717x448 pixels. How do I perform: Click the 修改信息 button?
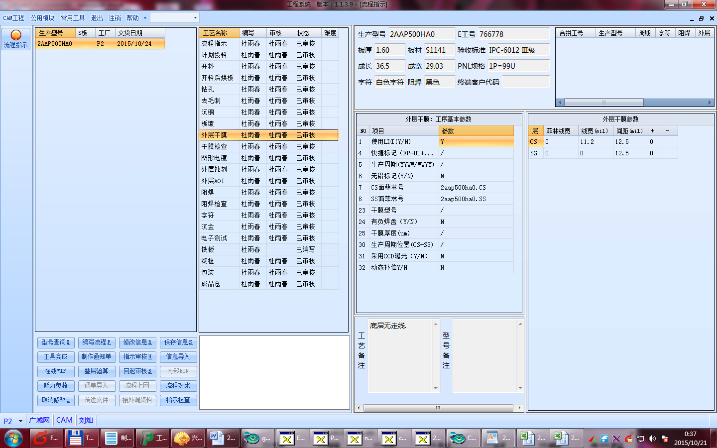click(137, 342)
